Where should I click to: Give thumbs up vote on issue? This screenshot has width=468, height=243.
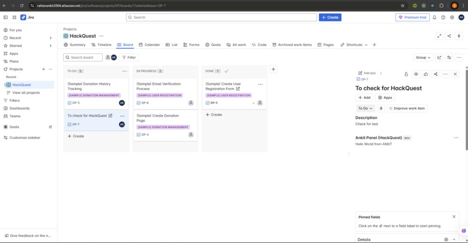[426, 74]
